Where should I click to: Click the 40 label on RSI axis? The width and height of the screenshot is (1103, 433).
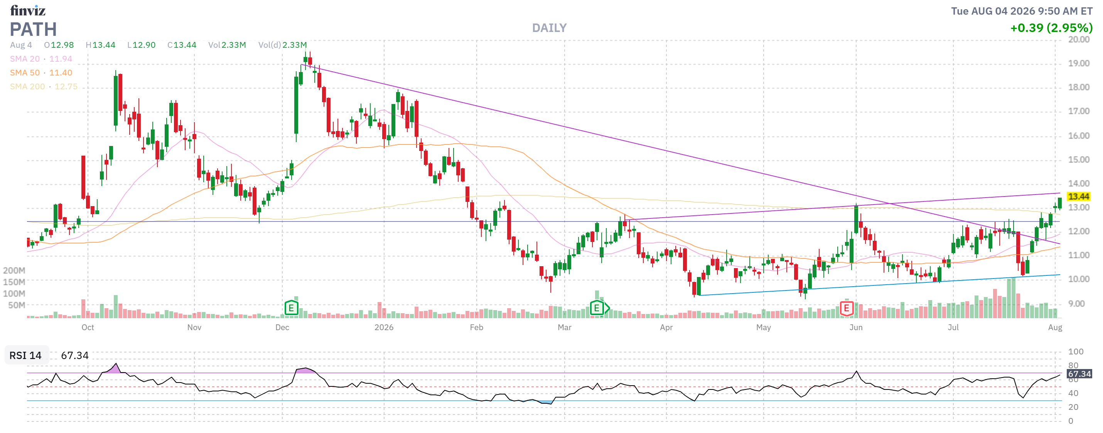1073,393
